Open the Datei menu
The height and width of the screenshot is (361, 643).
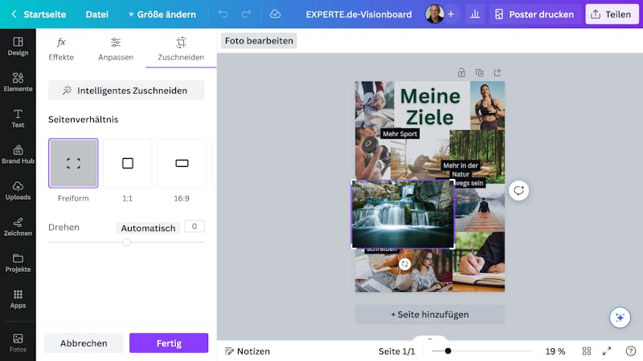coord(97,14)
